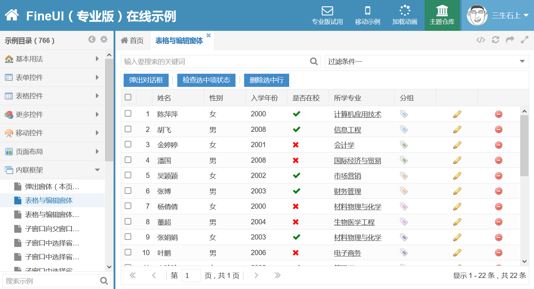Image resolution: width=534 pixels, height=289 pixels.
Task: Open the 过滤条件一 filter dropdown
Action: tap(427, 62)
